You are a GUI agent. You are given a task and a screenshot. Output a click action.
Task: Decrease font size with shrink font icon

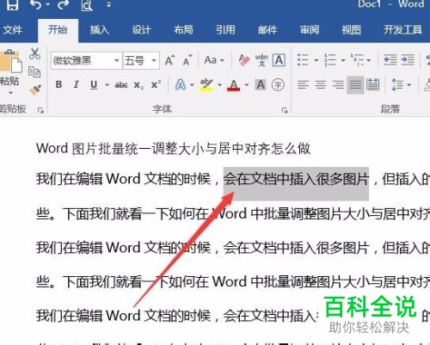pyautogui.click(x=187, y=60)
